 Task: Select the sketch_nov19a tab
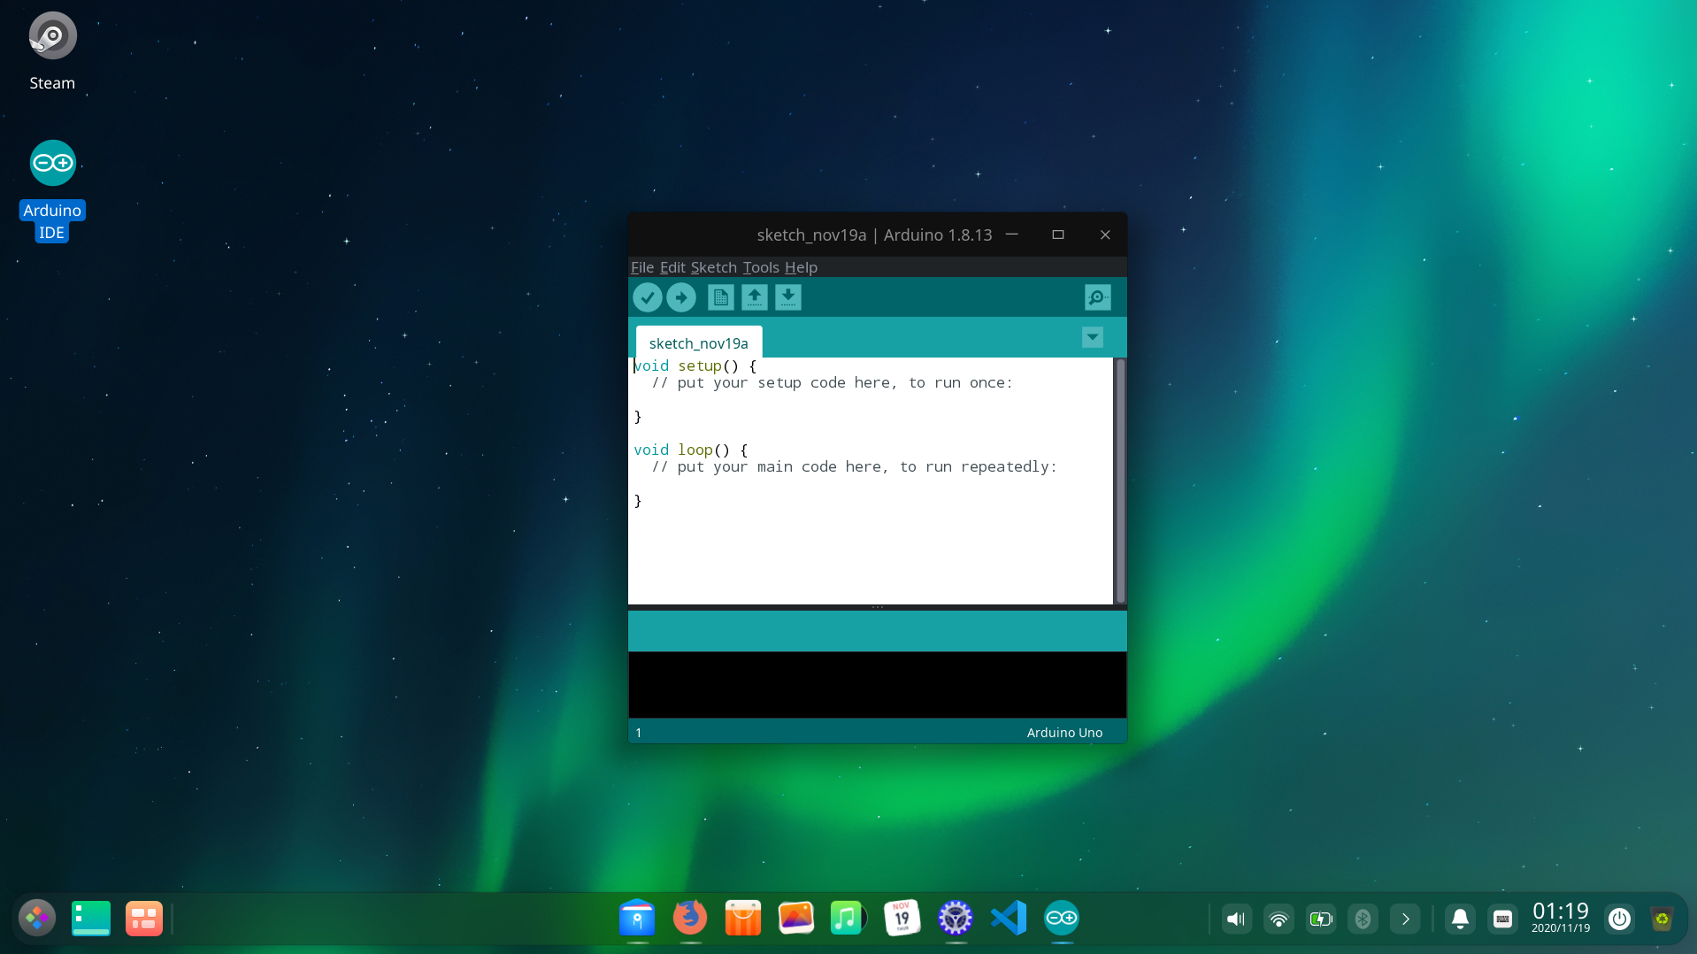[698, 343]
